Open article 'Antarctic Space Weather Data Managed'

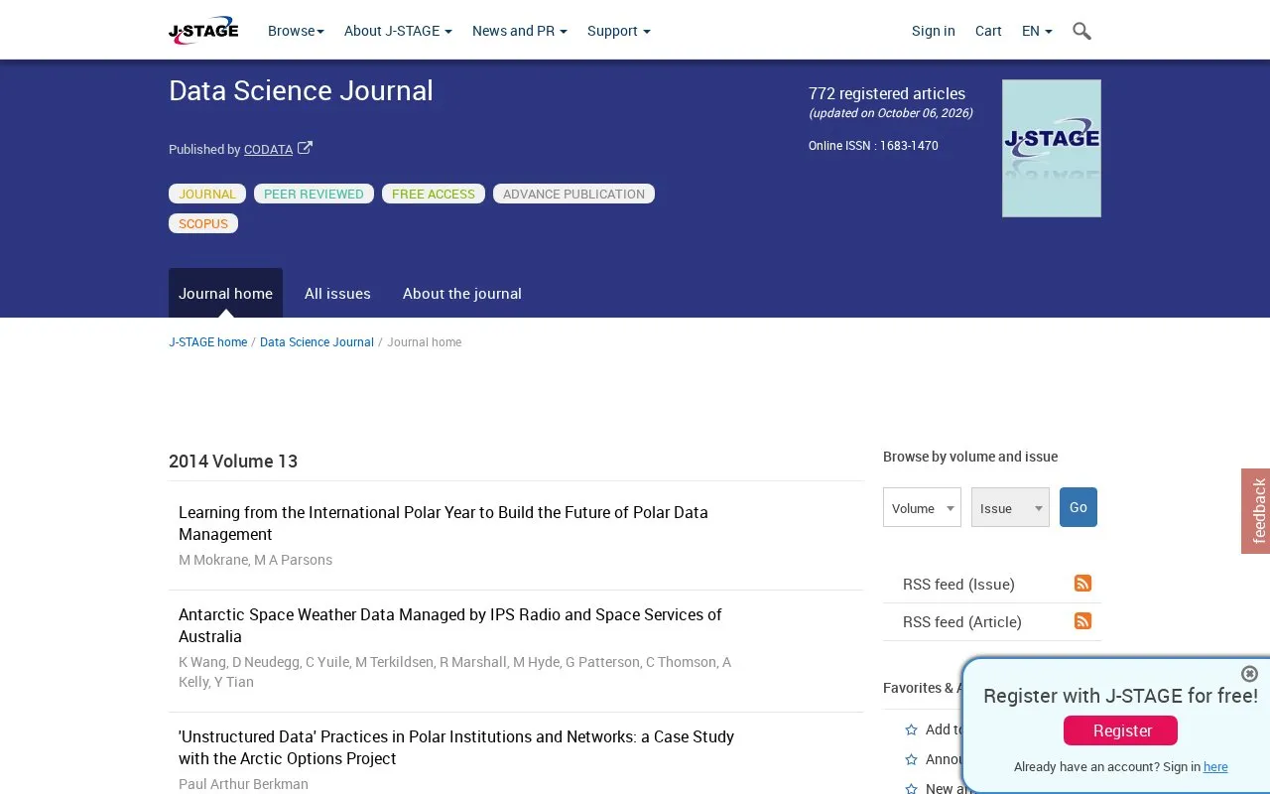click(450, 625)
